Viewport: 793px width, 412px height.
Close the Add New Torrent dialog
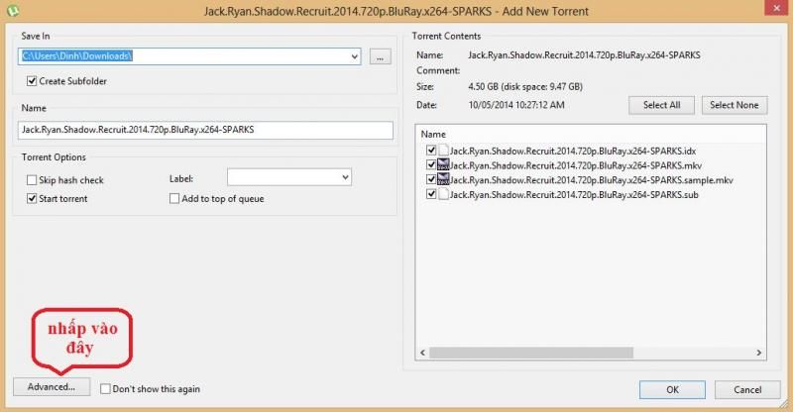pos(776,7)
